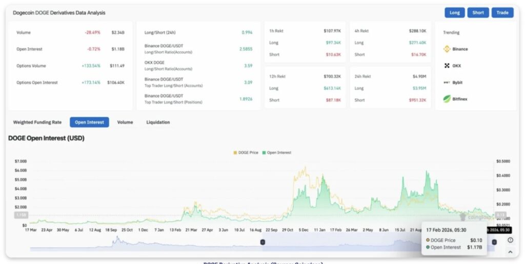Viewport: 525px width, 264px height.
Task: Click the 1.15B y-axis value marker
Action: point(21,215)
